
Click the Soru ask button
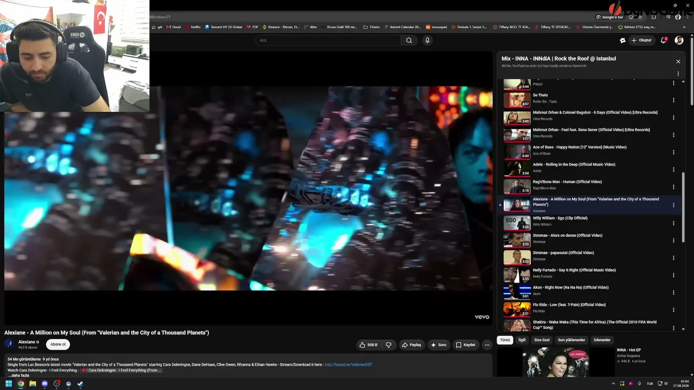(438, 344)
